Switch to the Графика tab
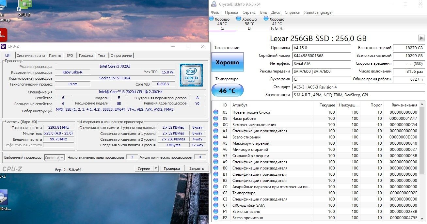The image size is (427, 224). tap(86, 56)
